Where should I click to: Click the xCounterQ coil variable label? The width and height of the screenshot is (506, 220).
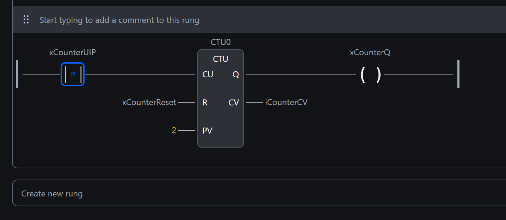click(370, 53)
